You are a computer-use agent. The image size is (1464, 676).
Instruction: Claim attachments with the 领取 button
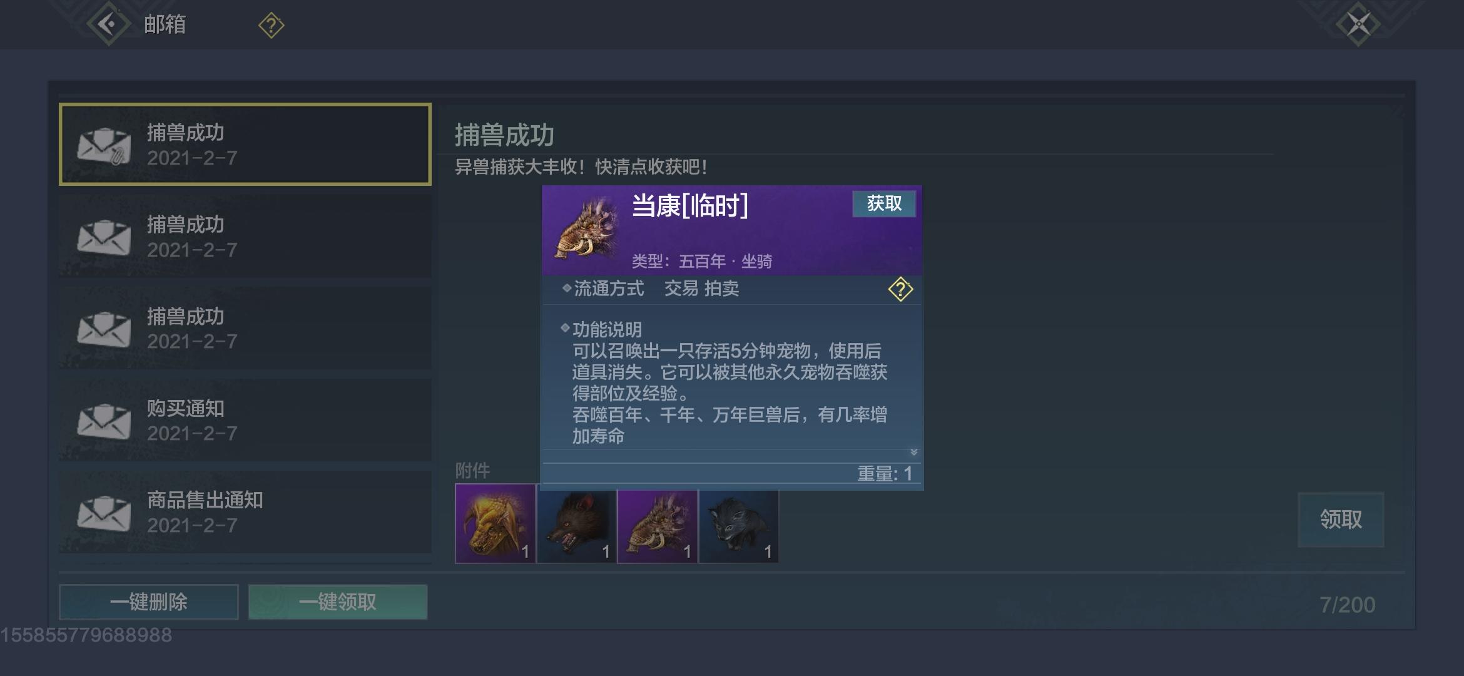[x=1341, y=520]
